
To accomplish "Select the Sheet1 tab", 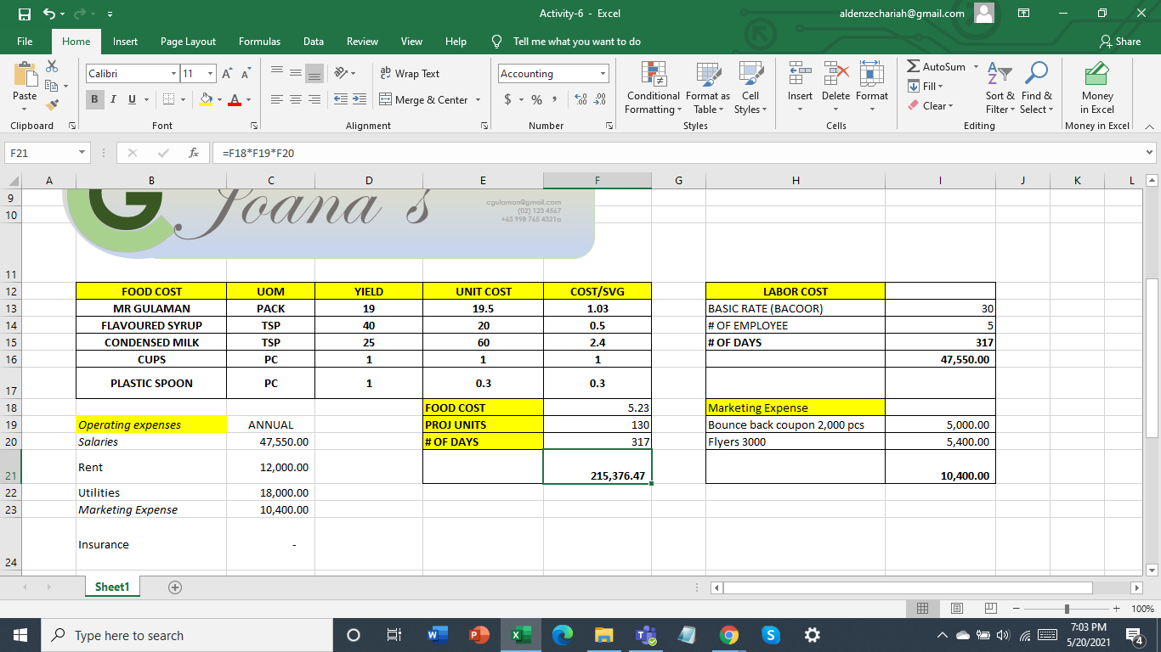I will [x=112, y=587].
